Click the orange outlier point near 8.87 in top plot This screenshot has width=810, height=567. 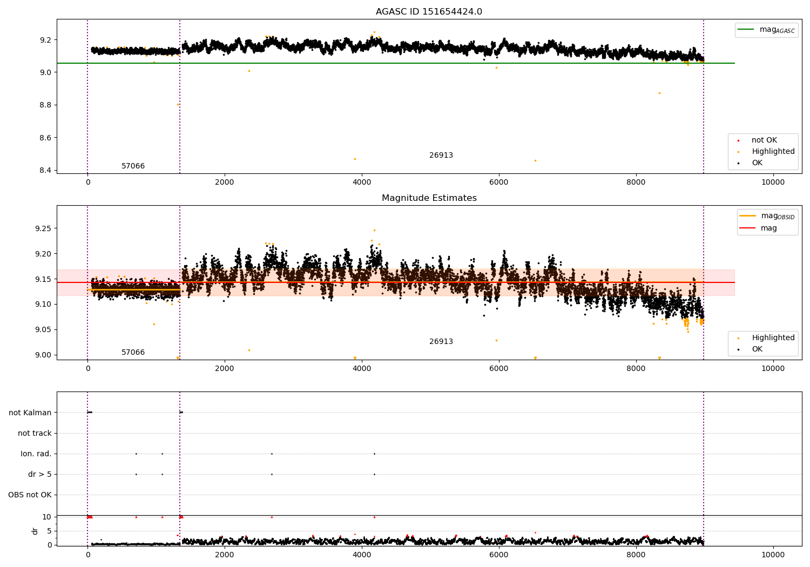(659, 93)
